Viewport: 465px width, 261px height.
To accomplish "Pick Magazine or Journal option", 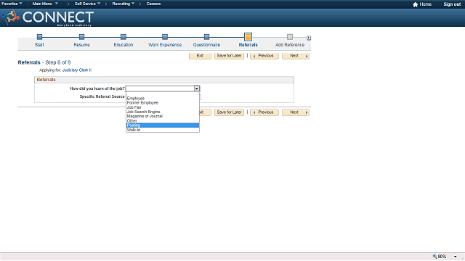I will pos(163,116).
